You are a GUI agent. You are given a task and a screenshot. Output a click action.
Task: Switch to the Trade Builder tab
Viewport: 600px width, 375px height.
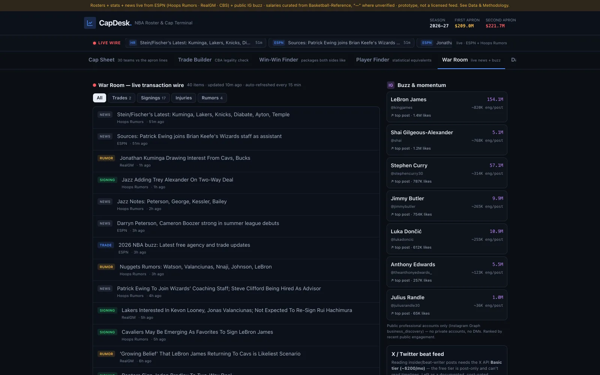coord(213,60)
